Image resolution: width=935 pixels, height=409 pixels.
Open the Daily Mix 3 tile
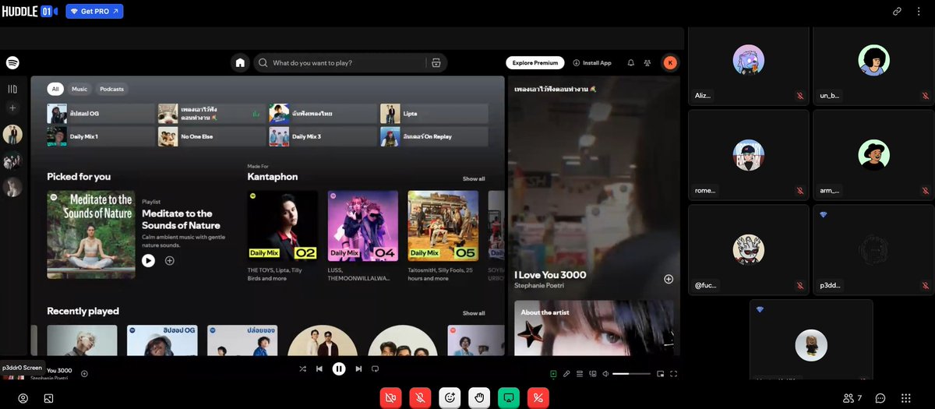point(323,136)
